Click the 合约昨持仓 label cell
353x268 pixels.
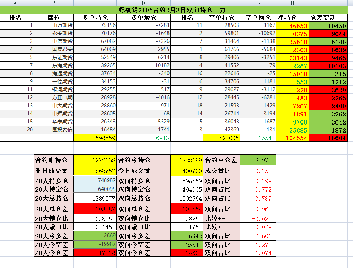point(54,160)
